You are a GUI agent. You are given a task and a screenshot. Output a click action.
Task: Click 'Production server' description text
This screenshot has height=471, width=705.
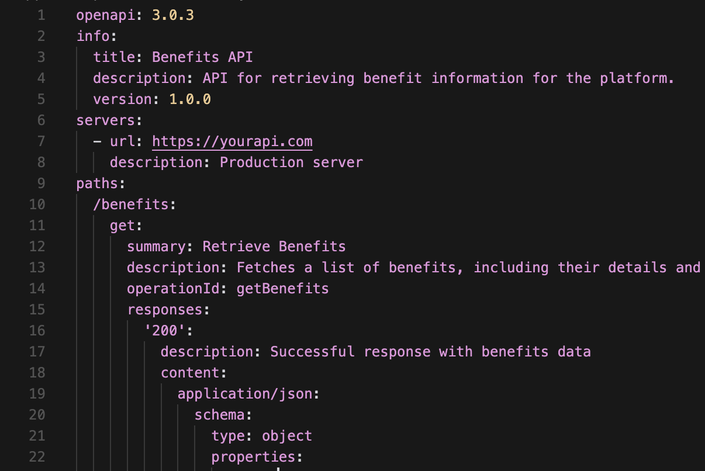click(291, 162)
